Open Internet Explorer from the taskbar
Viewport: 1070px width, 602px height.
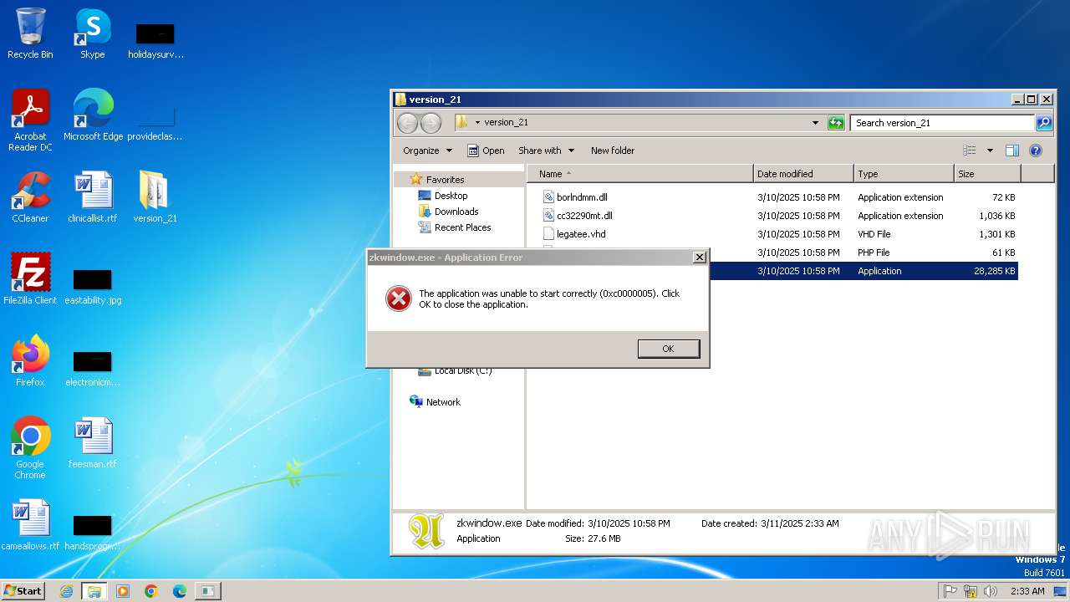coord(66,591)
